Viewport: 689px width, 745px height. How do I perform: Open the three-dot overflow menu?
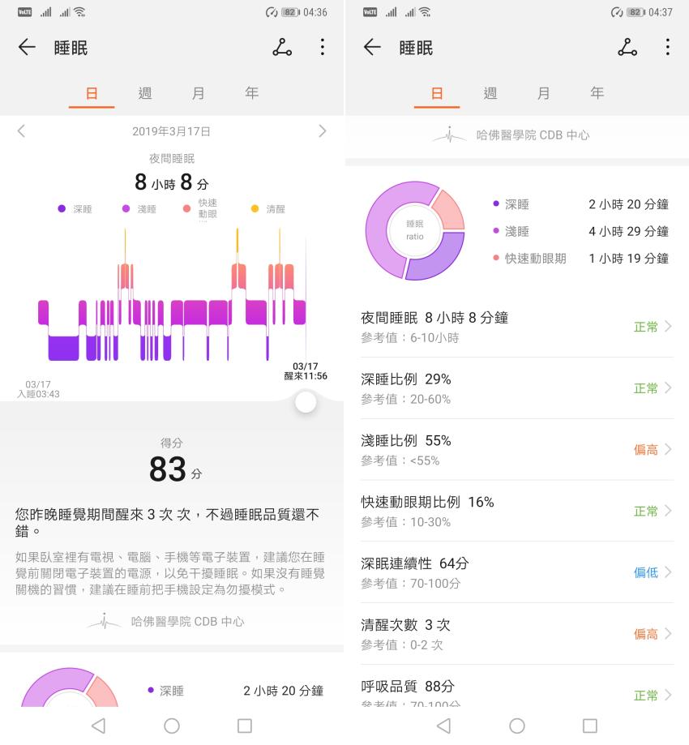coord(322,47)
